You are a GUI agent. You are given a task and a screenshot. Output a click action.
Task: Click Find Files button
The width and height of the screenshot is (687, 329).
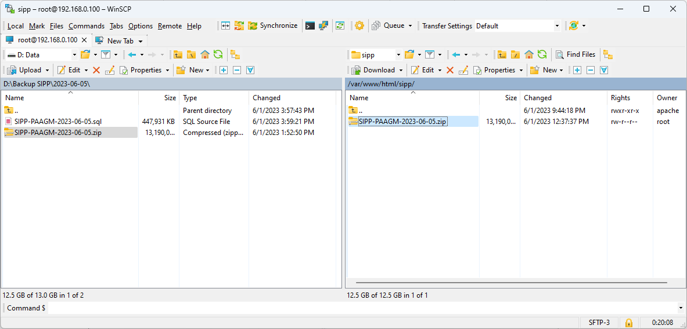pyautogui.click(x=576, y=54)
